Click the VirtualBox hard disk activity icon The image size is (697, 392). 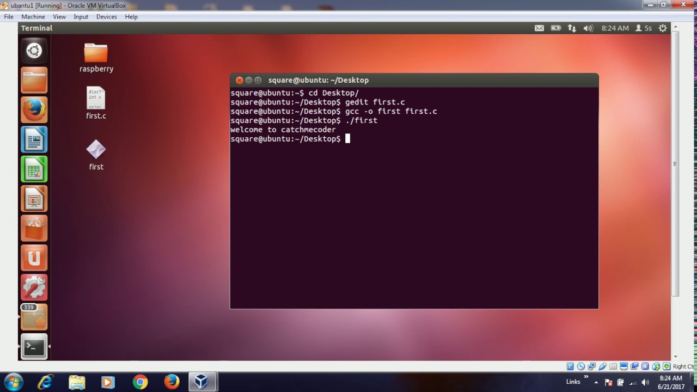pos(570,366)
